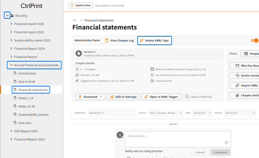This screenshot has height=158, width=259.
Task: Collapse the Struckily project tree
Action: 7,15
